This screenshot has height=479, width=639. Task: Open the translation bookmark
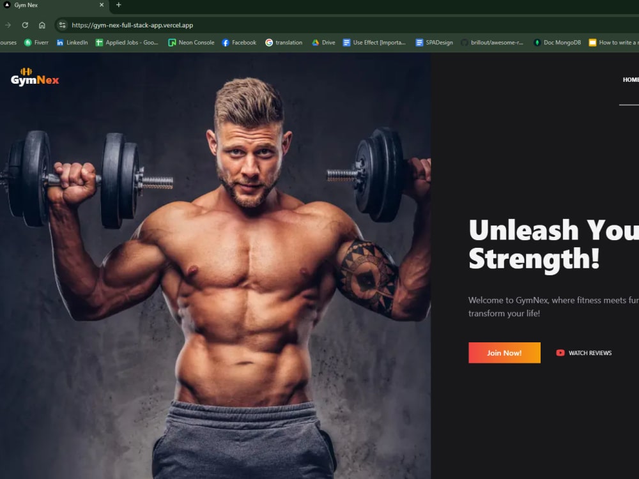tap(284, 42)
